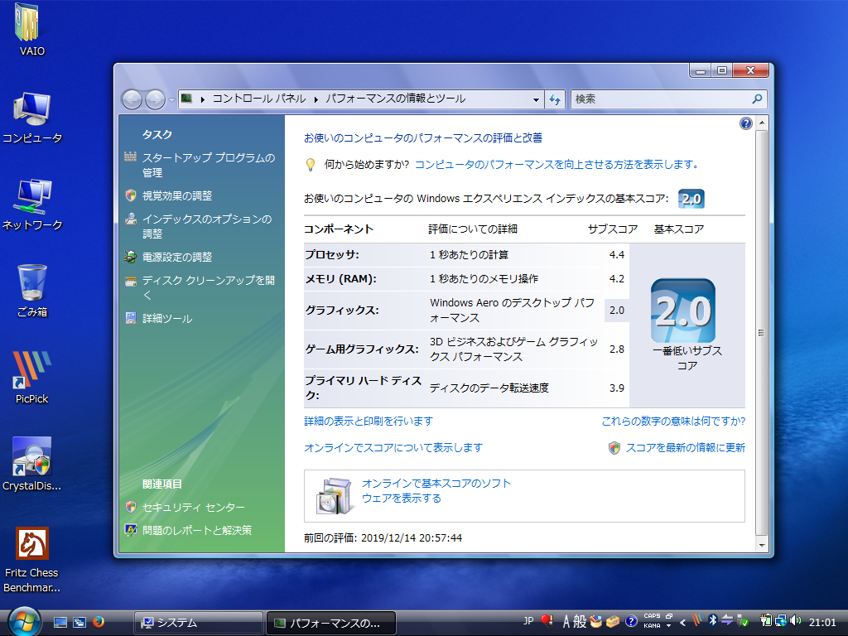Open インデックスのオプションの調整 task
The width and height of the screenshot is (848, 636).
207,226
